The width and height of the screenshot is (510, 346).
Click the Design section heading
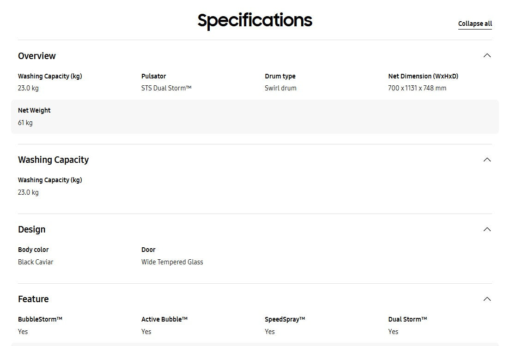(32, 229)
